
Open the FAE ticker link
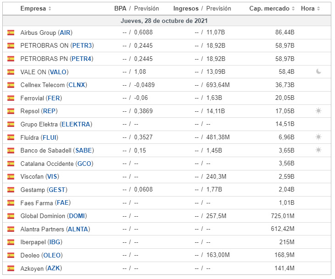click(62, 202)
